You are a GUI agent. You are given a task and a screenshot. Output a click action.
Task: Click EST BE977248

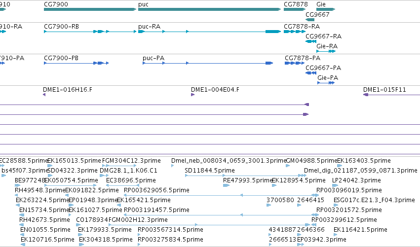coord(30,180)
